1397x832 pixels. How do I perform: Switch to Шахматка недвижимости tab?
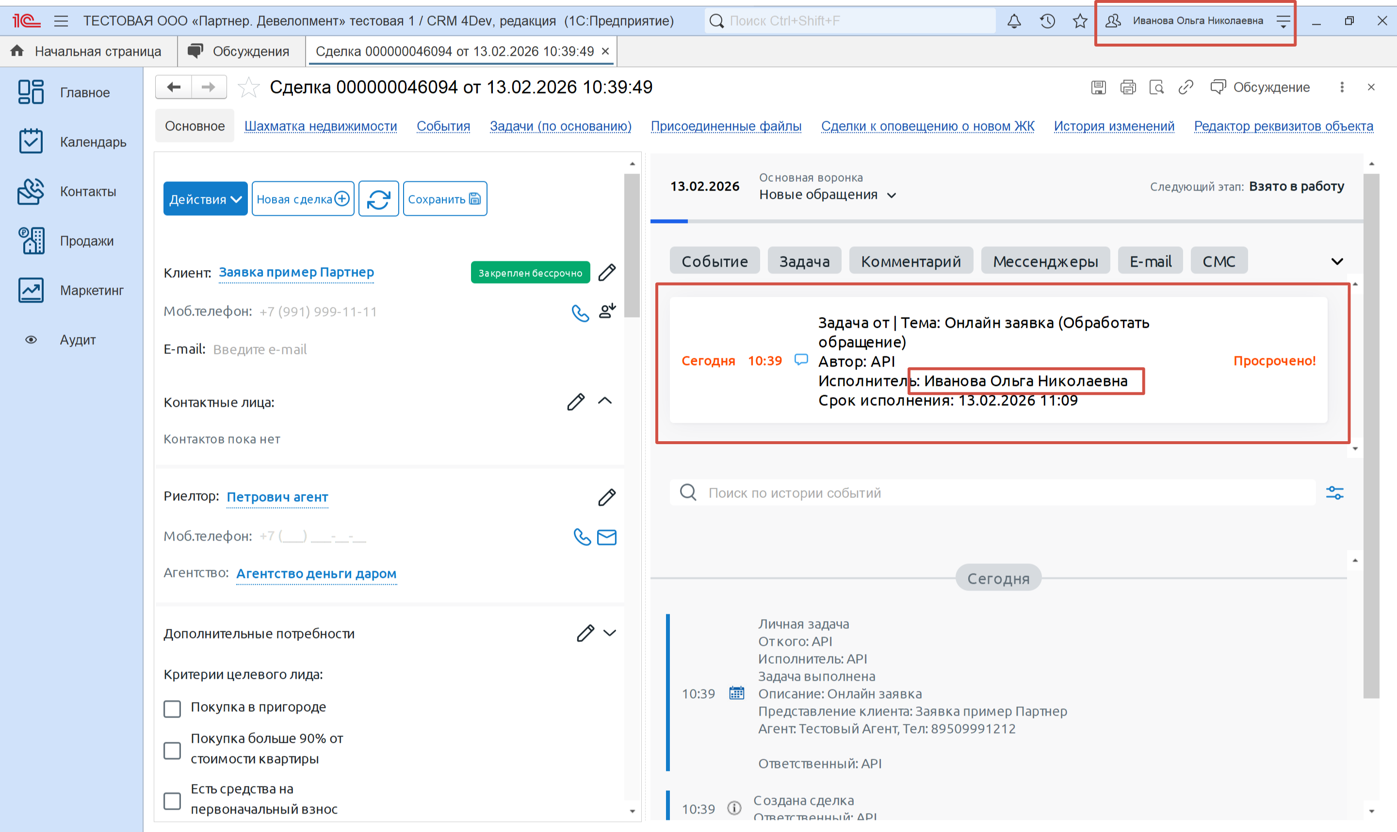320,126
